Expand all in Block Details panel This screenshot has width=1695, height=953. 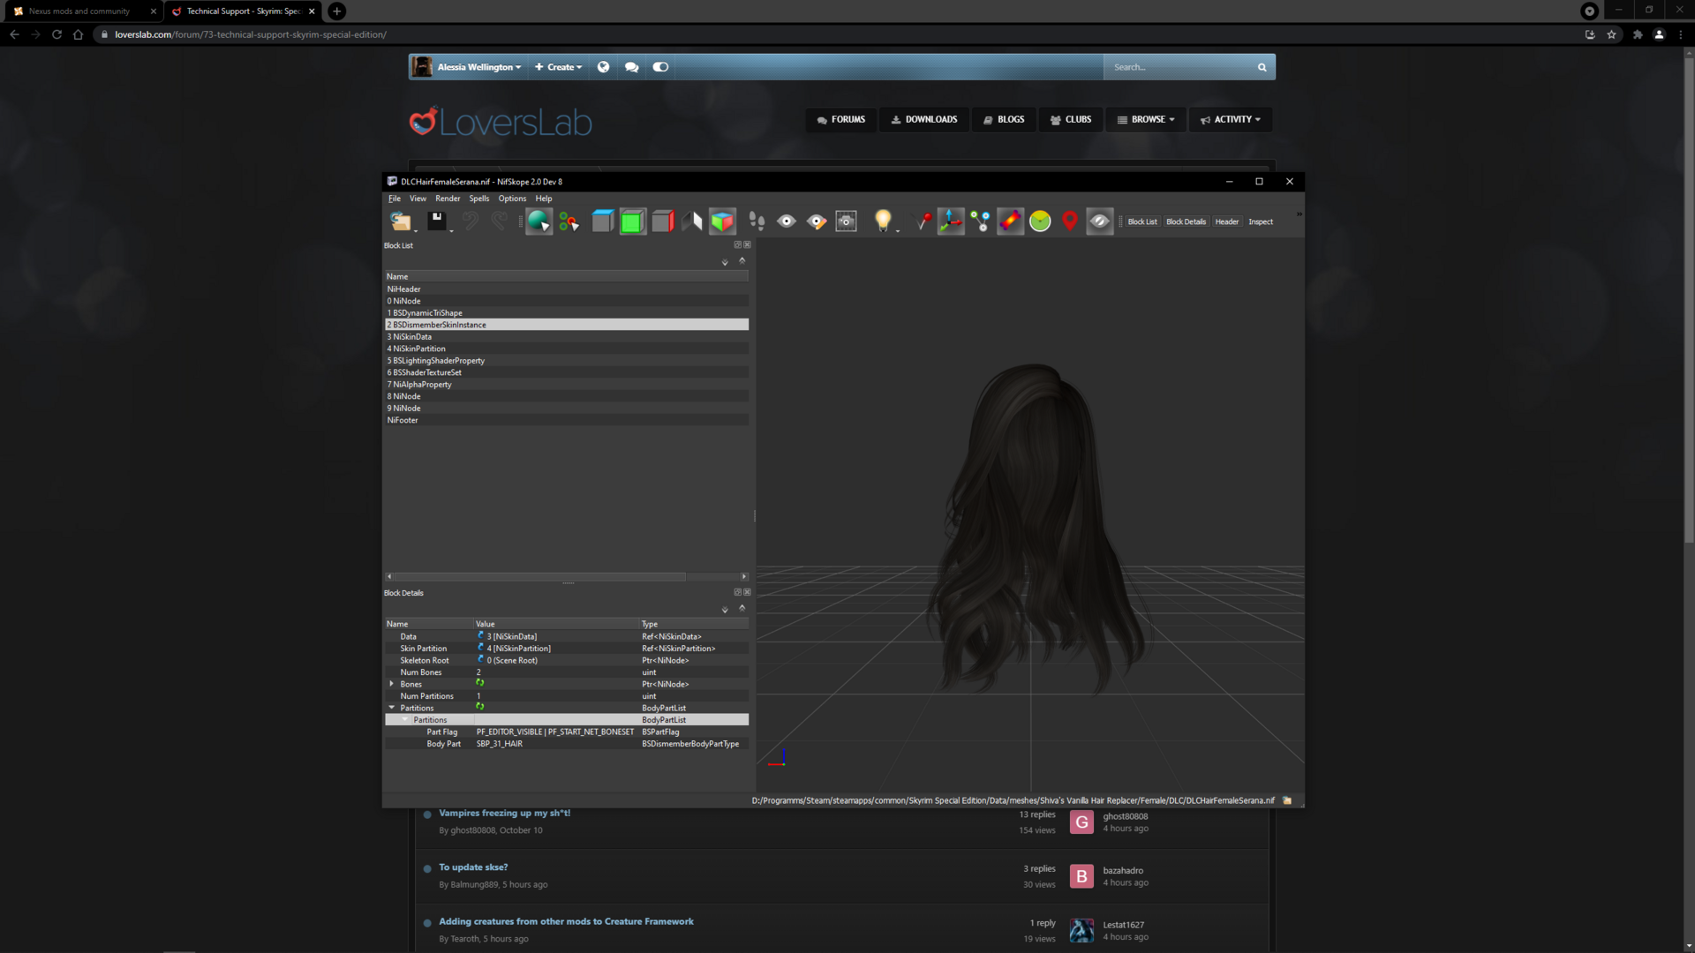[725, 610]
